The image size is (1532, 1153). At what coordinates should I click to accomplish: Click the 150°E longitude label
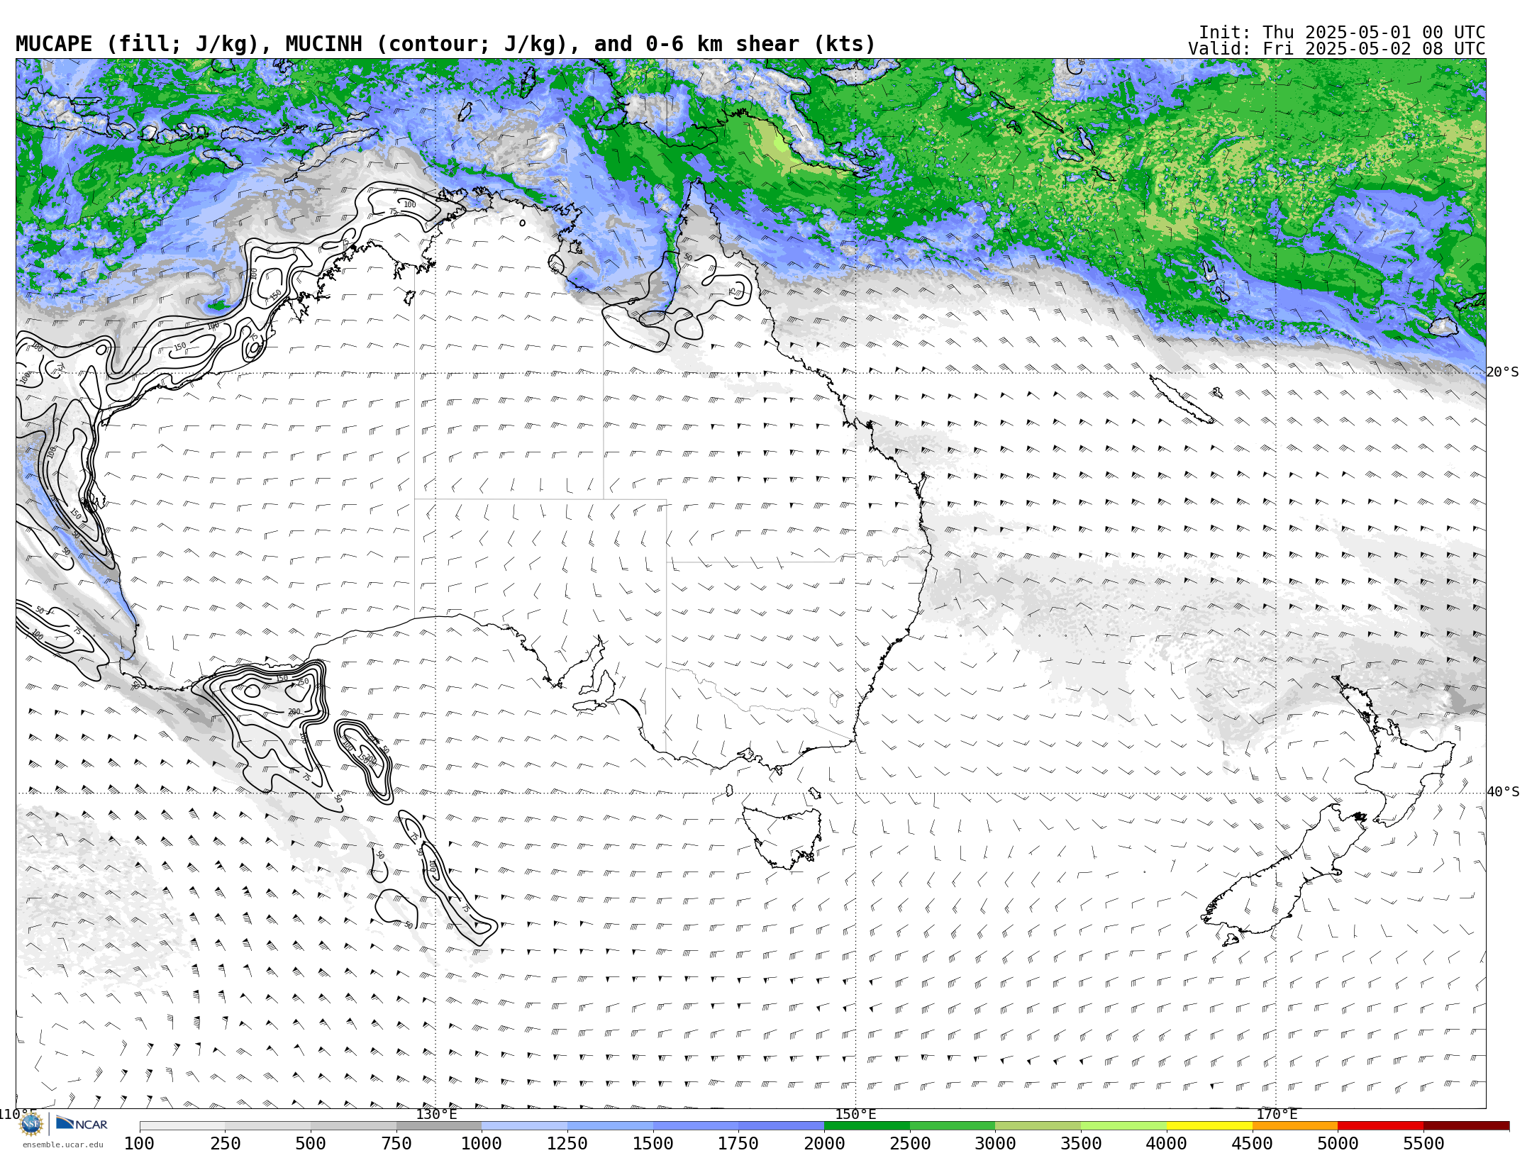pos(856,1114)
